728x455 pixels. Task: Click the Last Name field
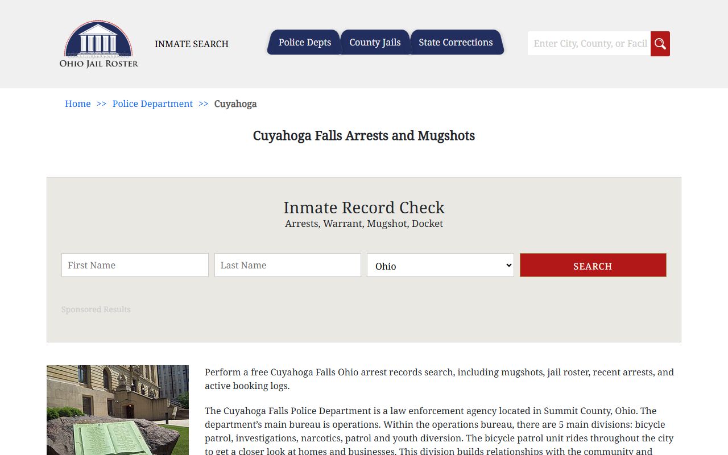288,265
